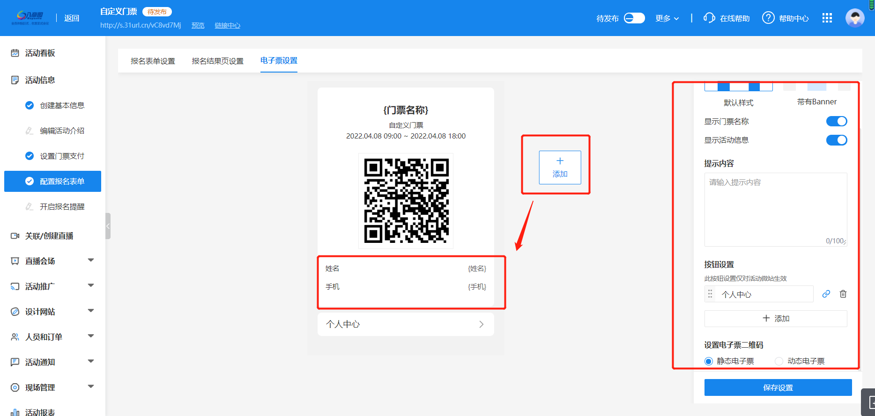Screen dimensions: 875x416
Task: Open the user avatar in top bar
Action: point(855,18)
